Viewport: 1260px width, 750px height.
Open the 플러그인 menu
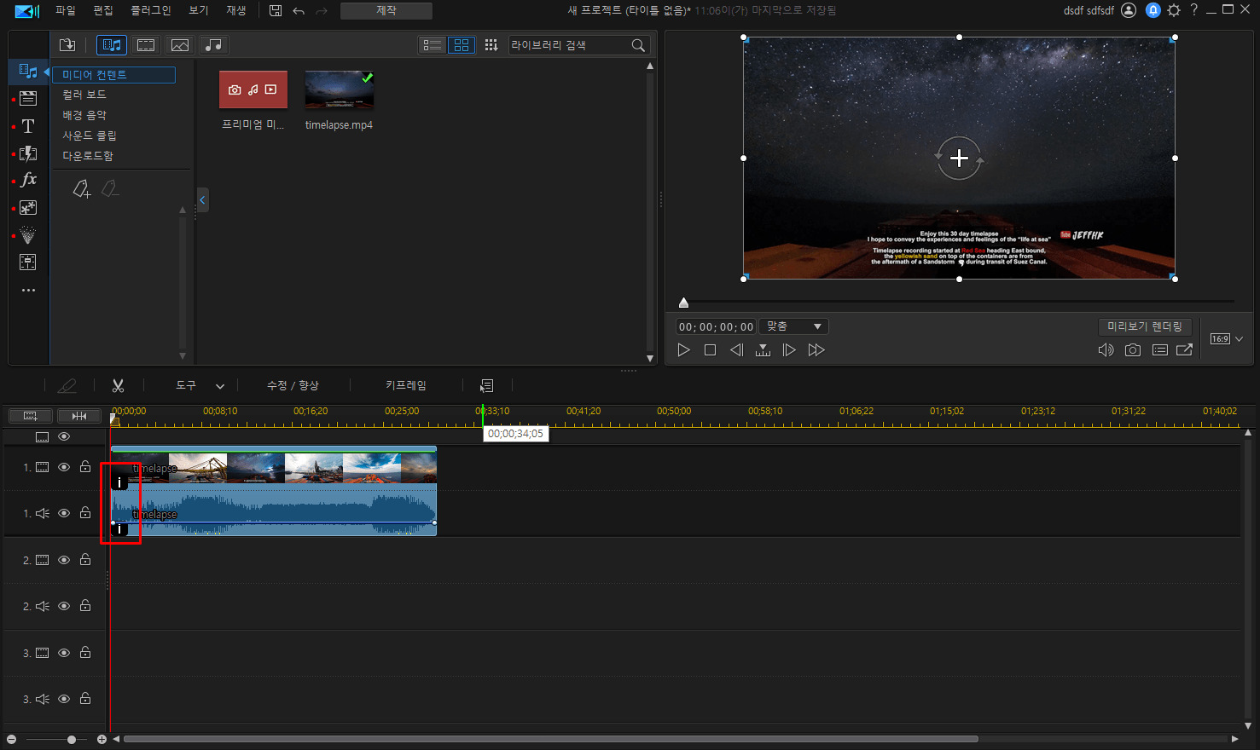[x=150, y=10]
